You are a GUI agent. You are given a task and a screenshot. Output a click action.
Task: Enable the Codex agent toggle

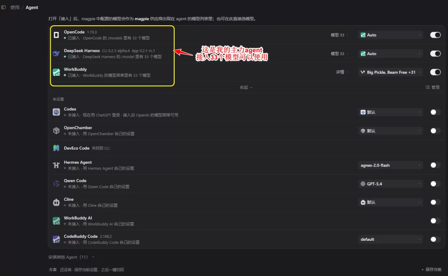pyautogui.click(x=435, y=112)
